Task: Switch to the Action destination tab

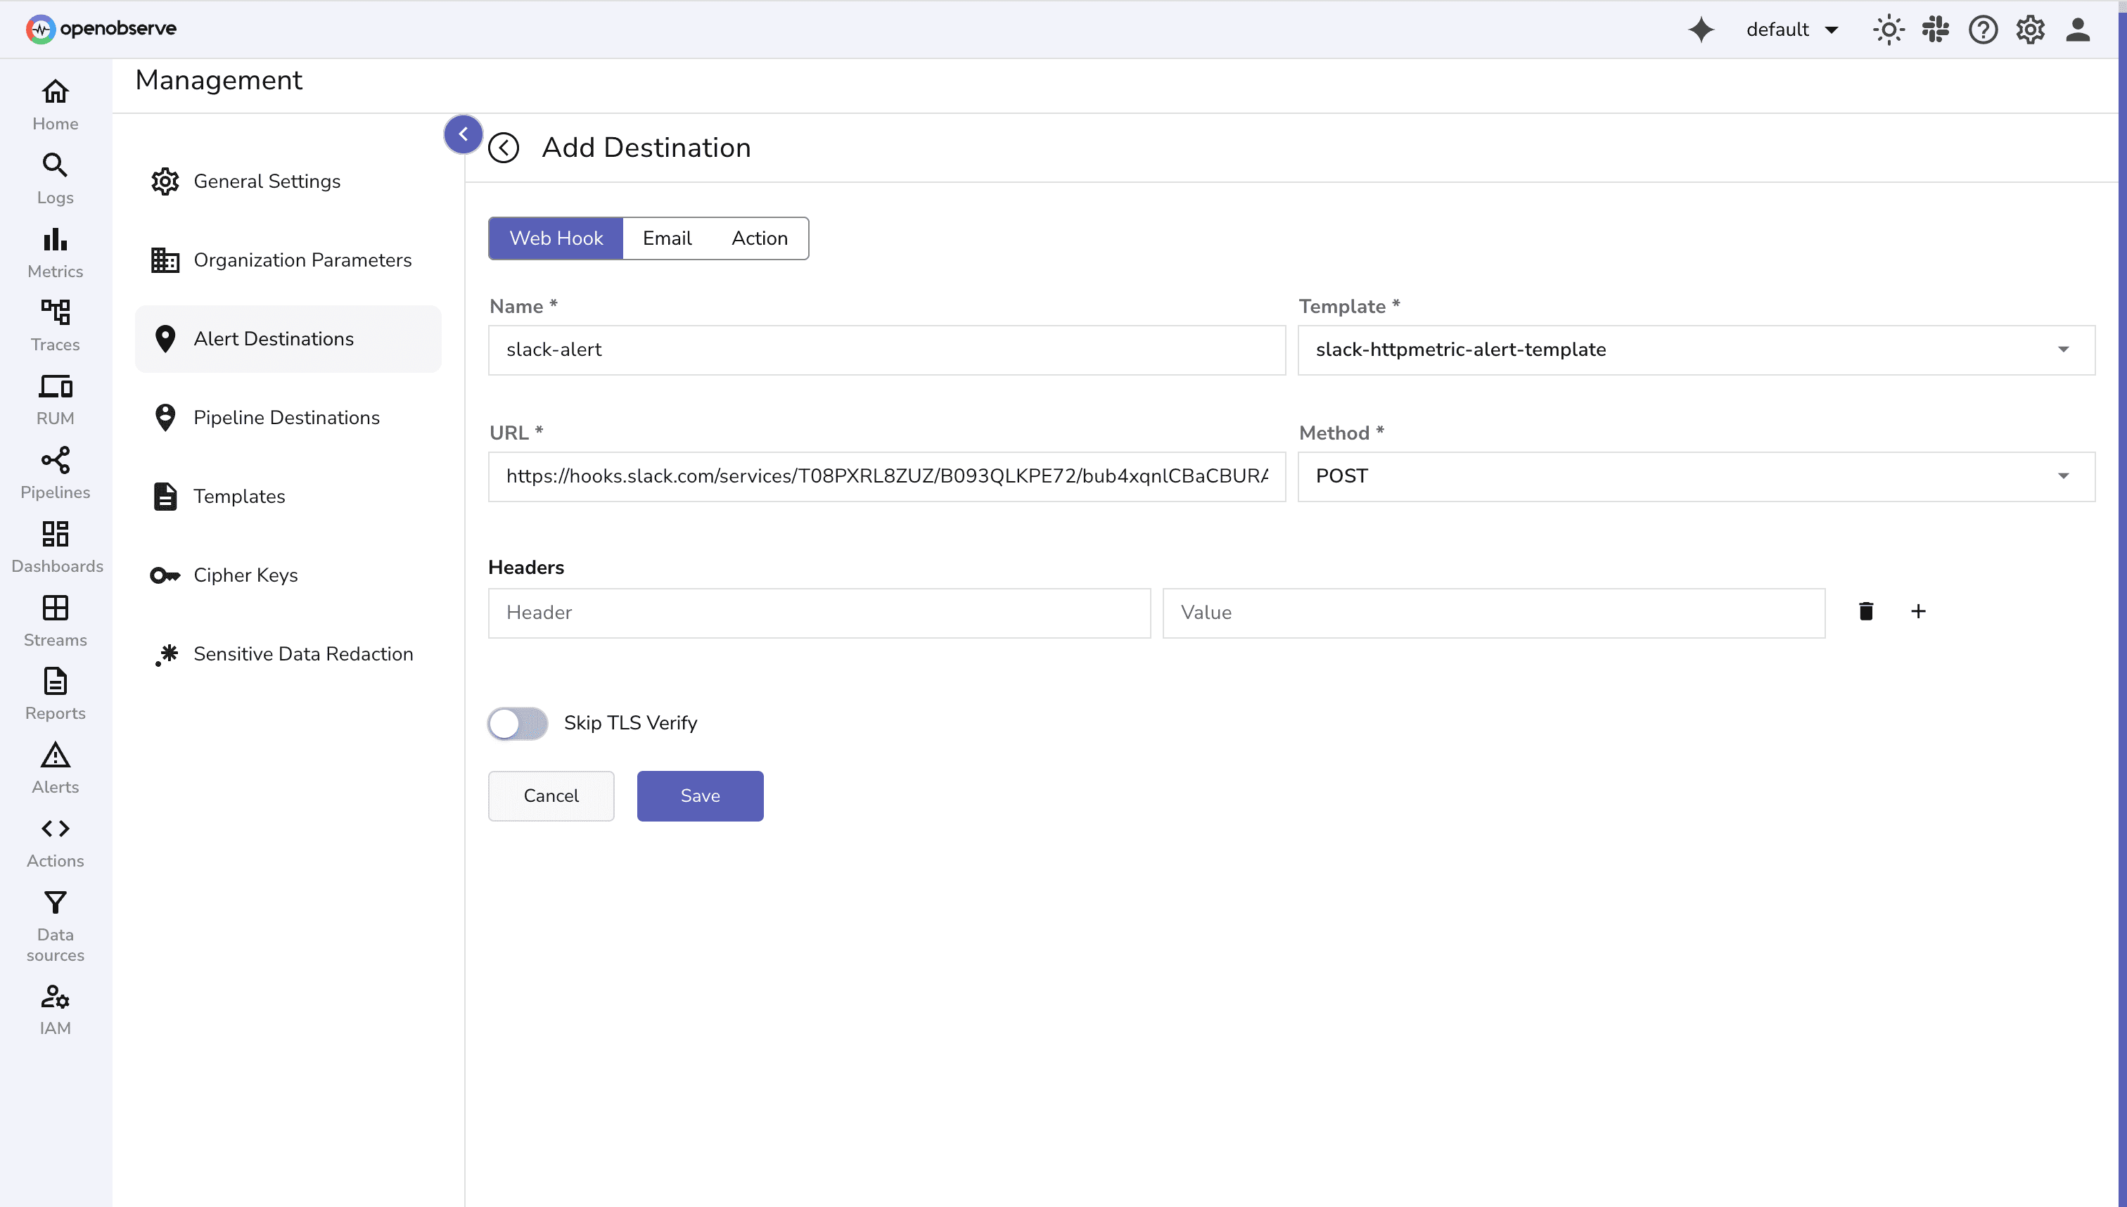Action: [759, 238]
